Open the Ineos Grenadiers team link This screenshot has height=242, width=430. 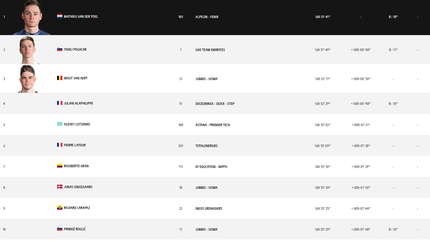(209, 208)
